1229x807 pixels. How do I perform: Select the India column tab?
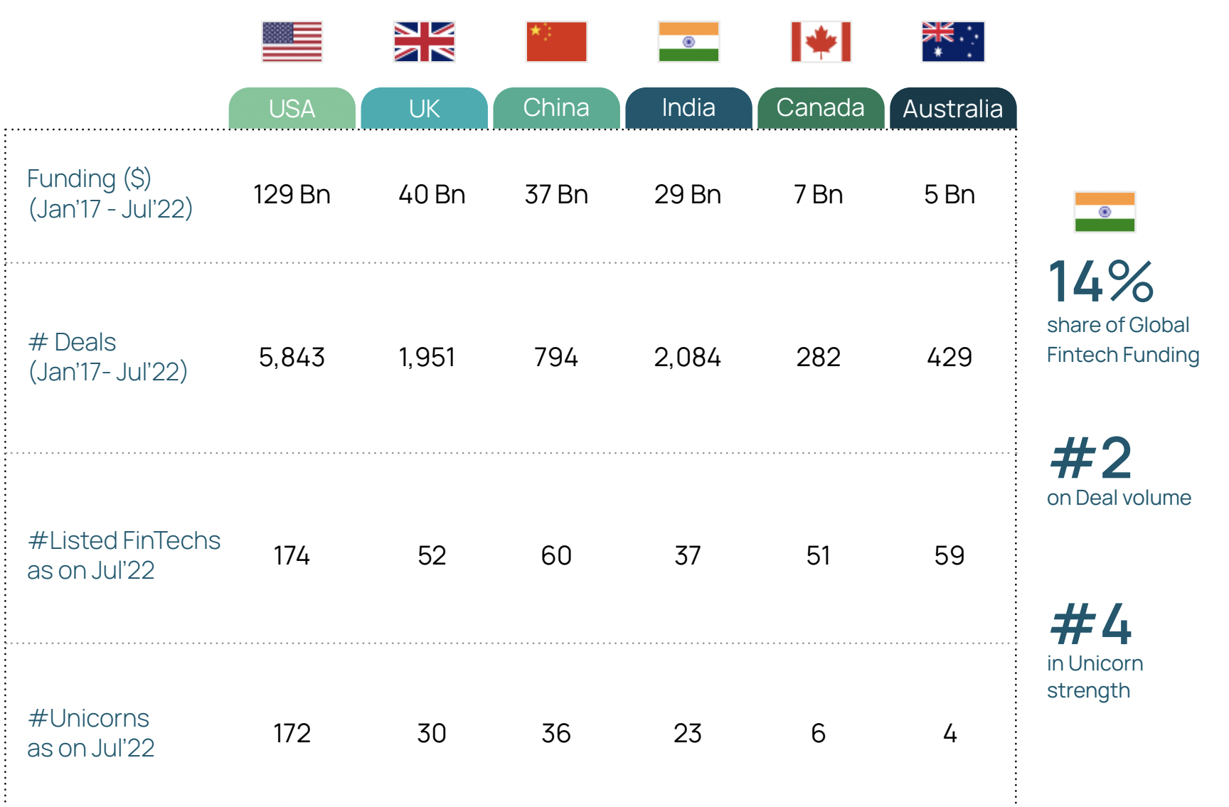(x=688, y=109)
